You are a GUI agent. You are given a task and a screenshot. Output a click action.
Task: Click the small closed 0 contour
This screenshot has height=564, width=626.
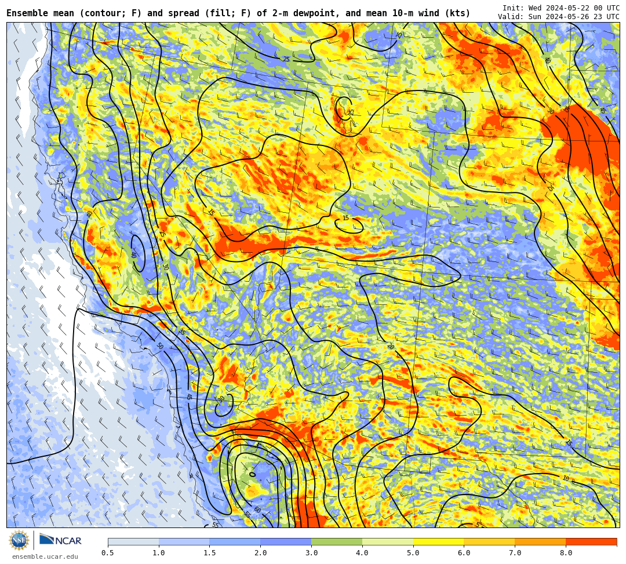point(252,475)
